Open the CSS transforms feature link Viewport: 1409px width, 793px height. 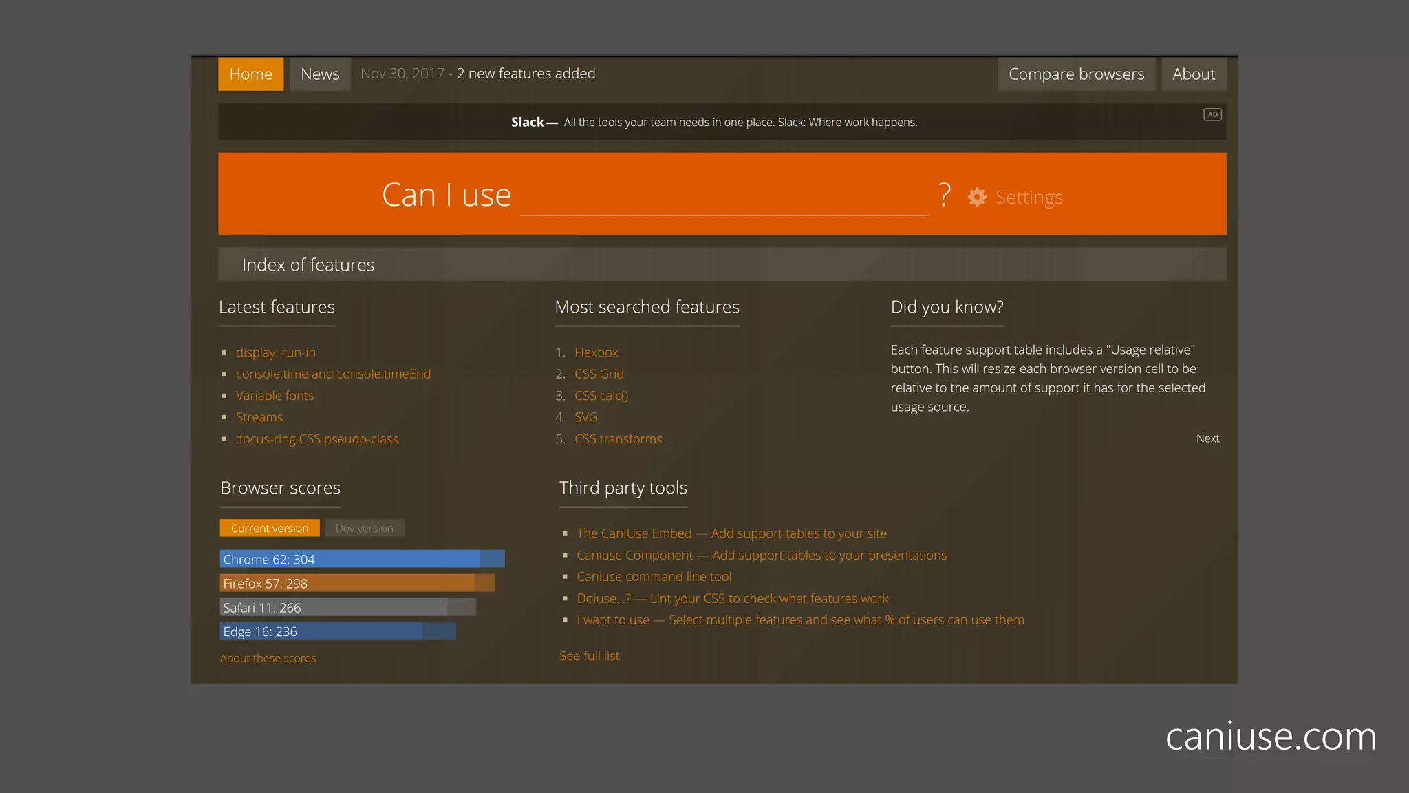click(619, 439)
